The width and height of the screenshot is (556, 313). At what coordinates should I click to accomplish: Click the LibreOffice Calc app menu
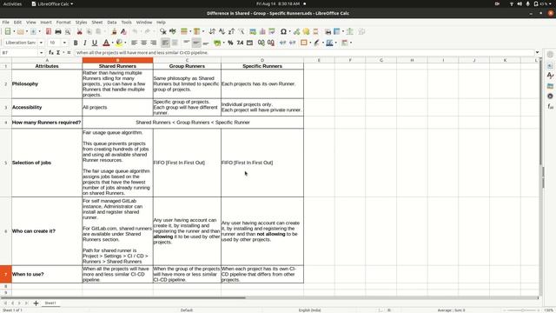[52, 3]
